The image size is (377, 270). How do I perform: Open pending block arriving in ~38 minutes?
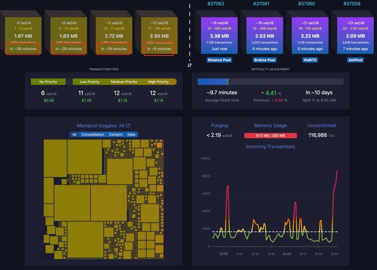click(x=23, y=36)
